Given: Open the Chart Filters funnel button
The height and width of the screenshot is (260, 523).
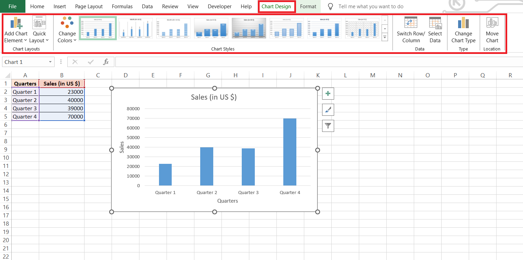Looking at the screenshot, I should click(x=328, y=126).
